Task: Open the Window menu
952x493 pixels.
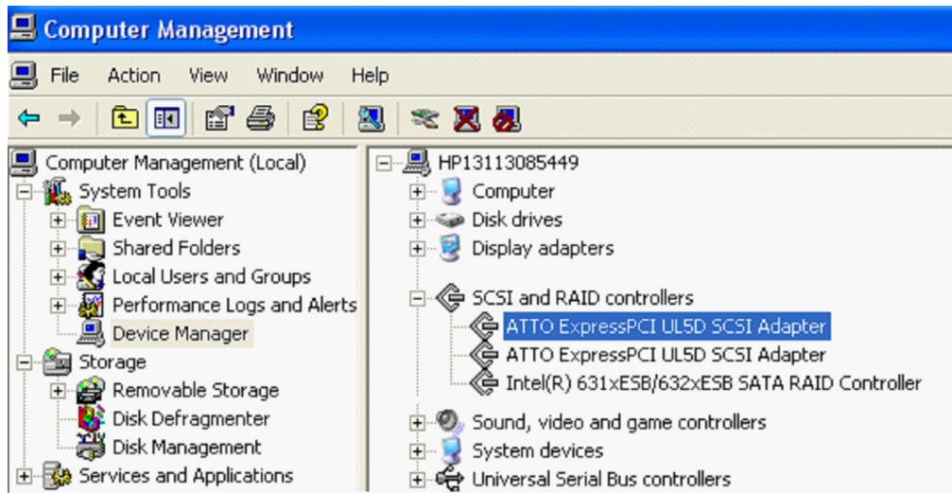Action: 289,76
